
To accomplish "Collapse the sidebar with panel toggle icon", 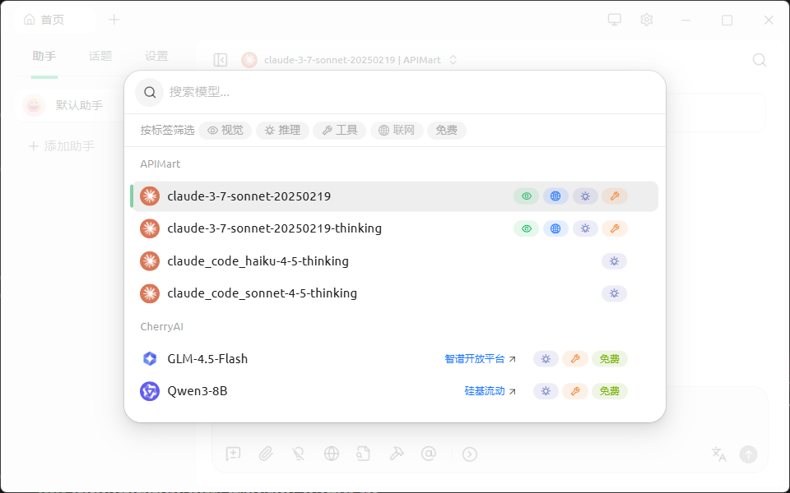I will point(221,60).
